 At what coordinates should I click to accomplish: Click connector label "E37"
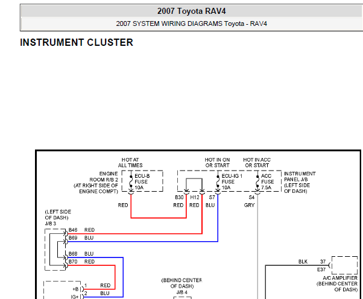pyautogui.click(x=321, y=269)
